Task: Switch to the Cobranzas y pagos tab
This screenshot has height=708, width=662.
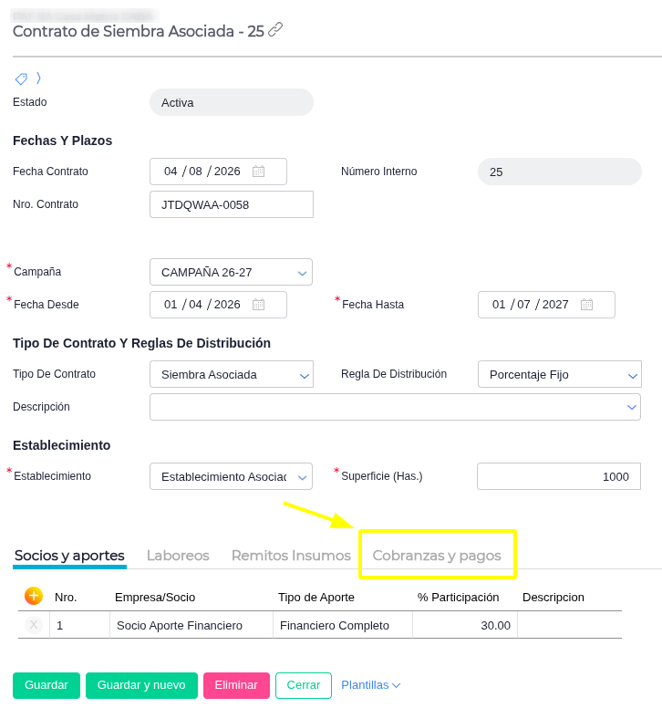Action: [437, 556]
